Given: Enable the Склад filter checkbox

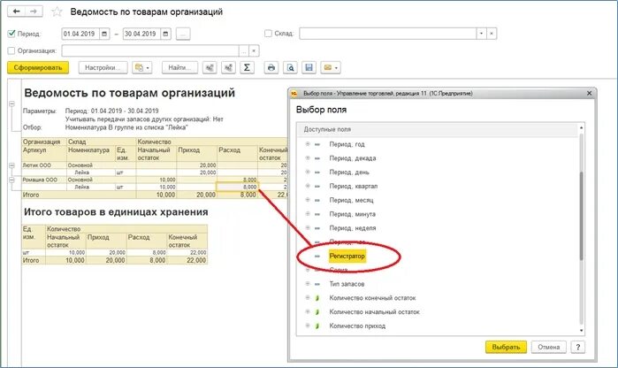Looking at the screenshot, I should [x=268, y=34].
